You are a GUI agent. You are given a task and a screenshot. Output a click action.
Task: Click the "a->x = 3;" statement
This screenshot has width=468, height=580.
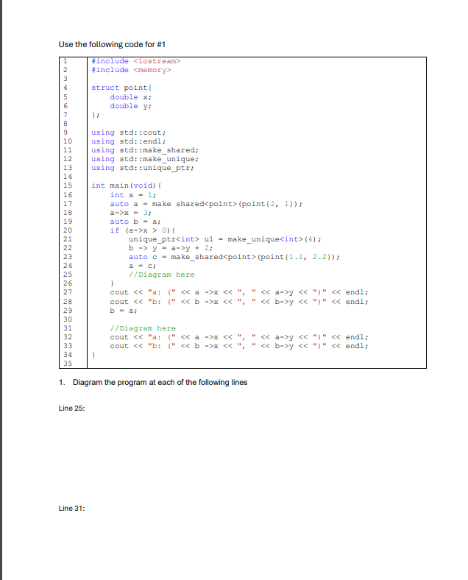(x=130, y=213)
